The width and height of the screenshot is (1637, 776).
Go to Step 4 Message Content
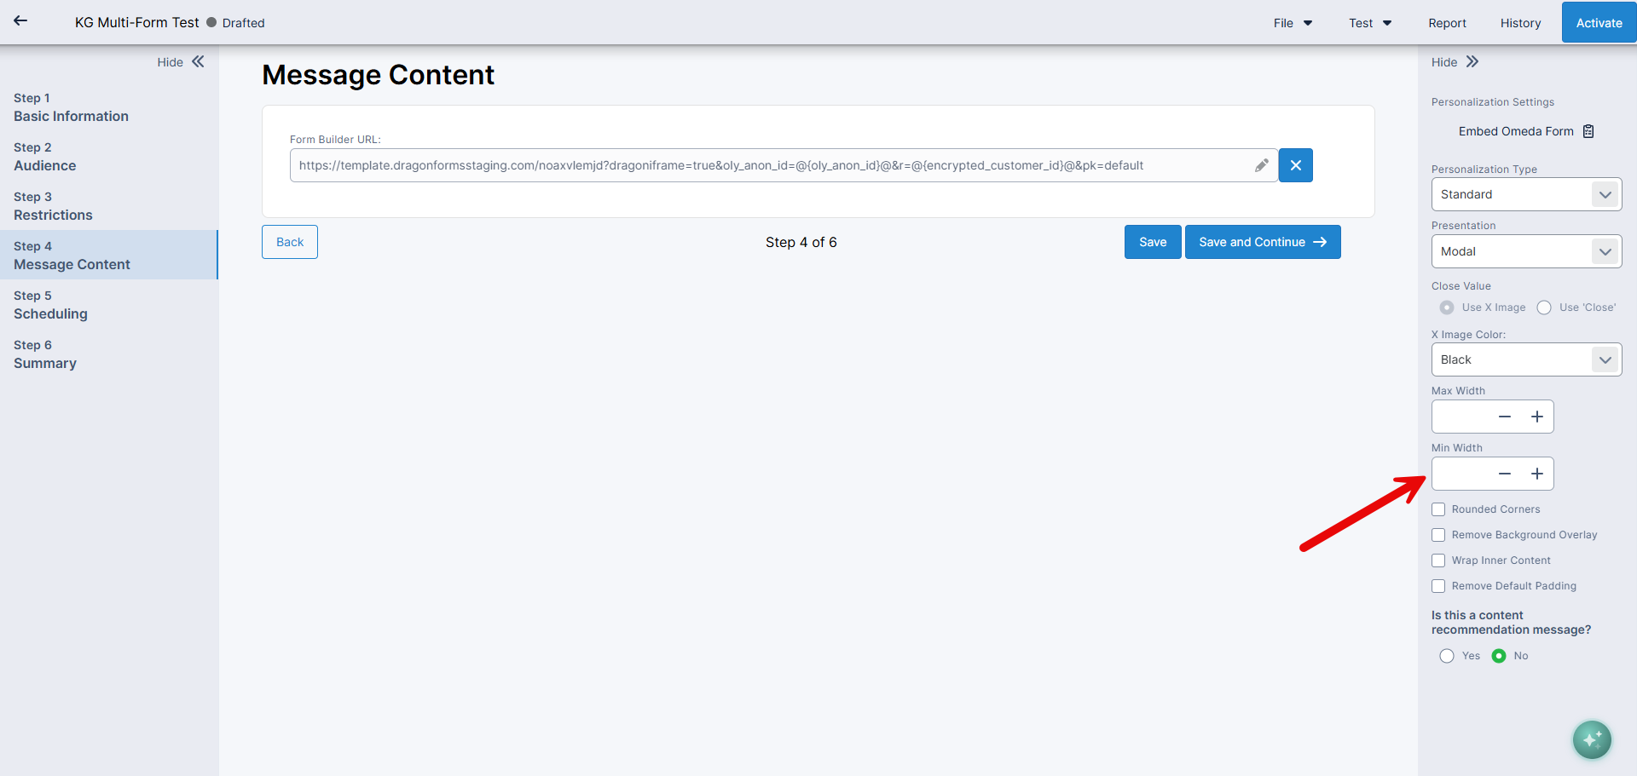109,255
